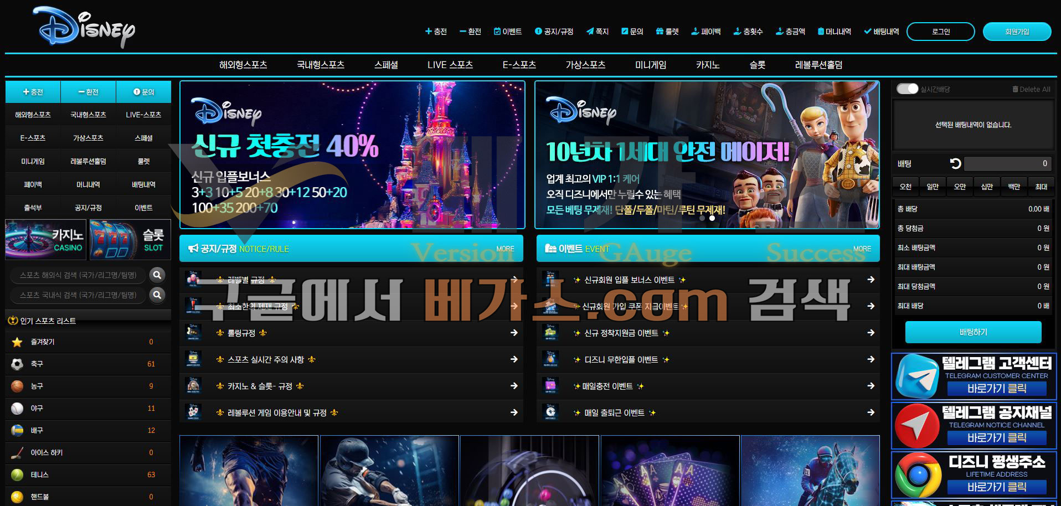Click the 배팅 amount input field
This screenshot has height=506, width=1061.
point(1007,163)
